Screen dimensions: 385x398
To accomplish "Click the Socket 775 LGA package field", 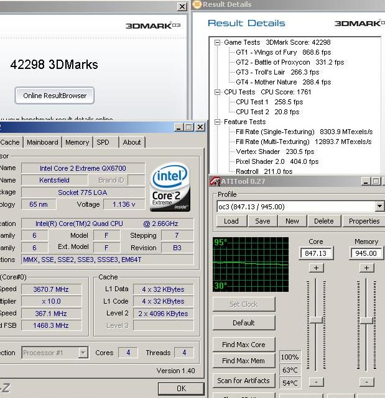I will (x=83, y=192).
